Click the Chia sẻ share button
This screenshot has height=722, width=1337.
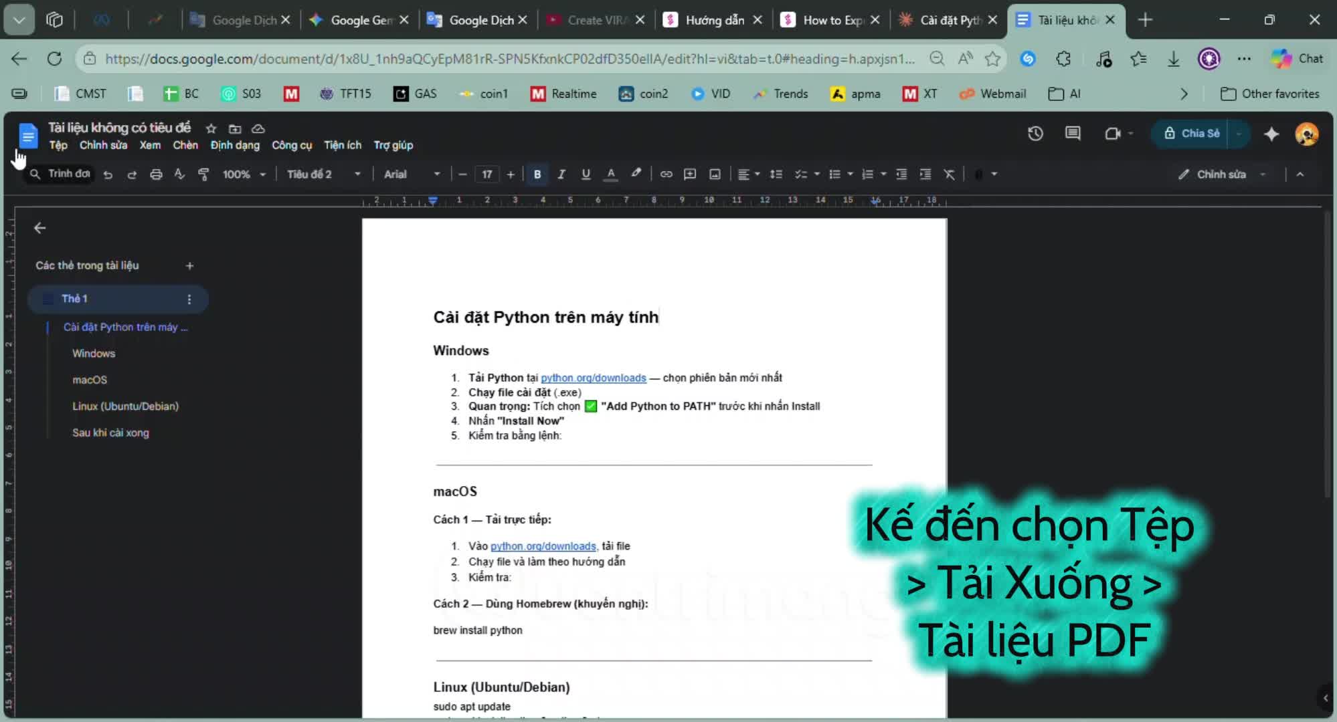(x=1191, y=133)
